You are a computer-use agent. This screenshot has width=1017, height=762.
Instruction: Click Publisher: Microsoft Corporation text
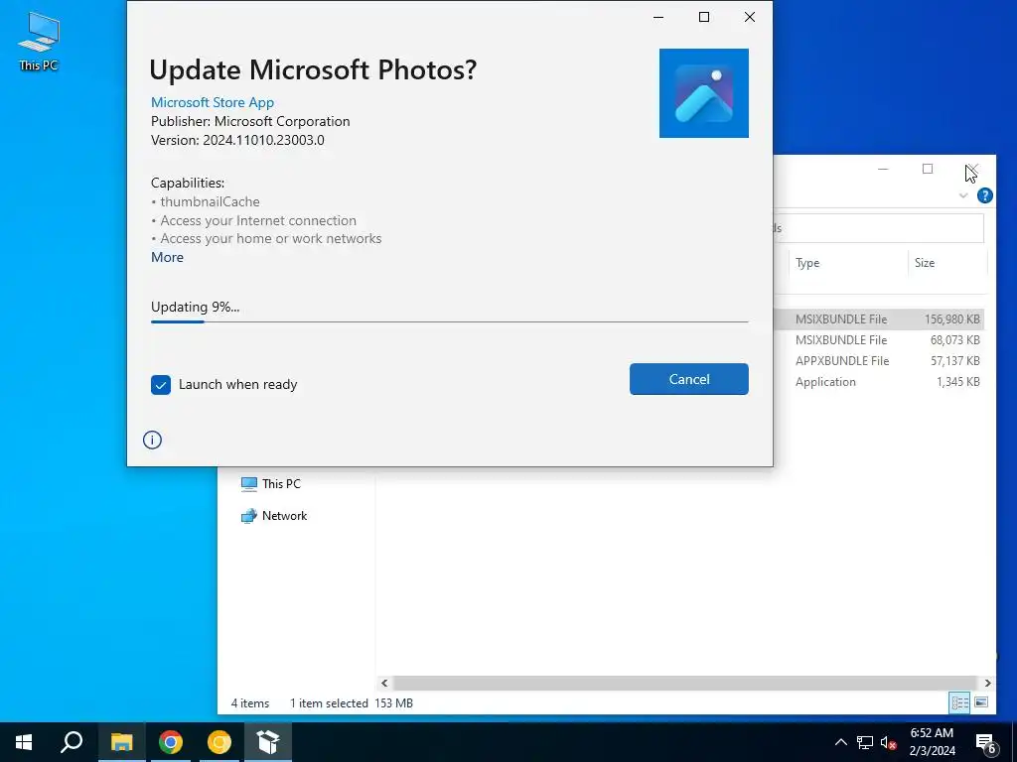[250, 121]
